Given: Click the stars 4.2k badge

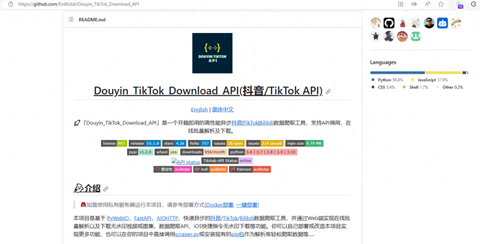Looking at the screenshot, I should point(174,143).
